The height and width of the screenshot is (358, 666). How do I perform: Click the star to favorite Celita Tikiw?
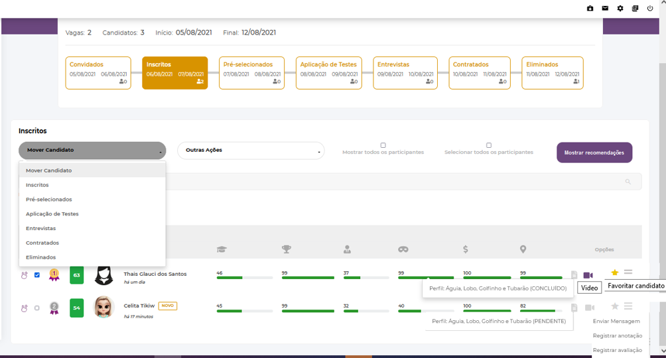coord(615,306)
